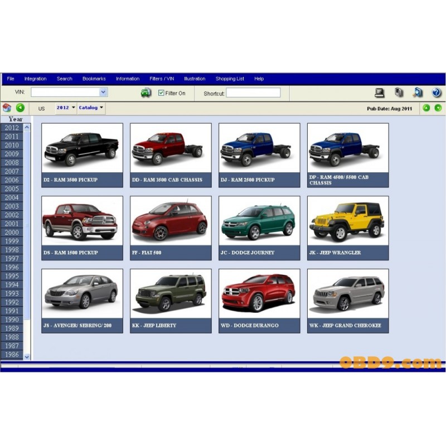The width and height of the screenshot is (446, 446).
Task: Choose year 2002 from the Year list
Action: point(12,215)
